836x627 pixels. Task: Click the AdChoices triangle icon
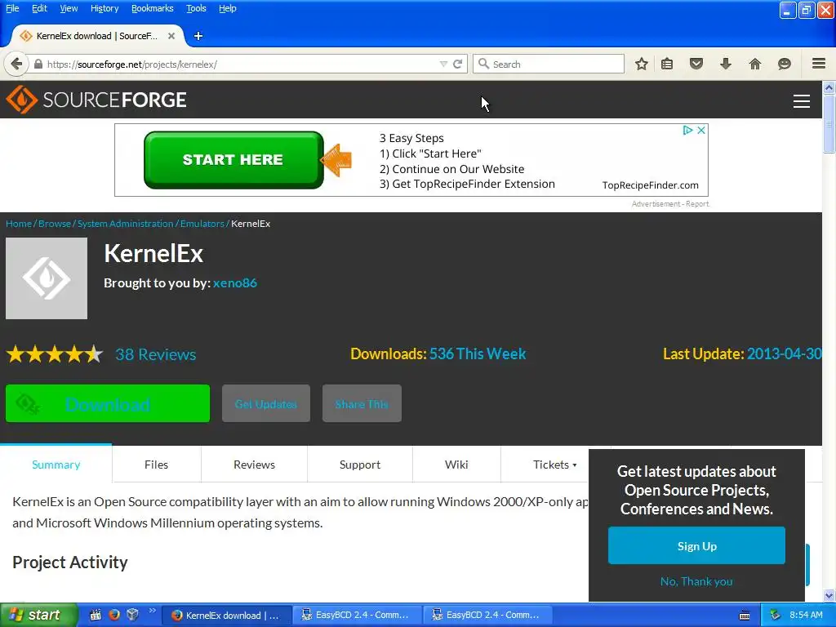coord(687,130)
